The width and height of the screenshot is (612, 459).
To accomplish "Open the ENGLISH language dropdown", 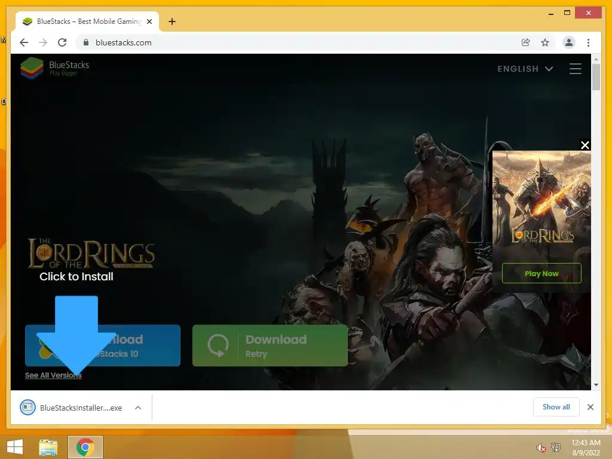I will (x=525, y=69).
